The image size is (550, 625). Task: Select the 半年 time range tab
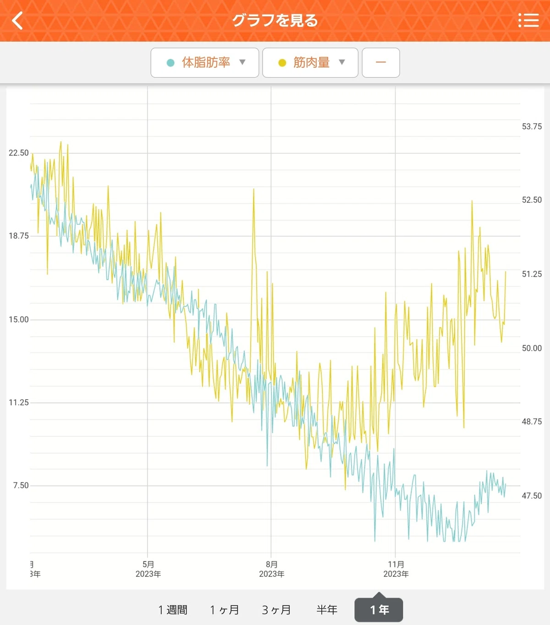pos(327,610)
